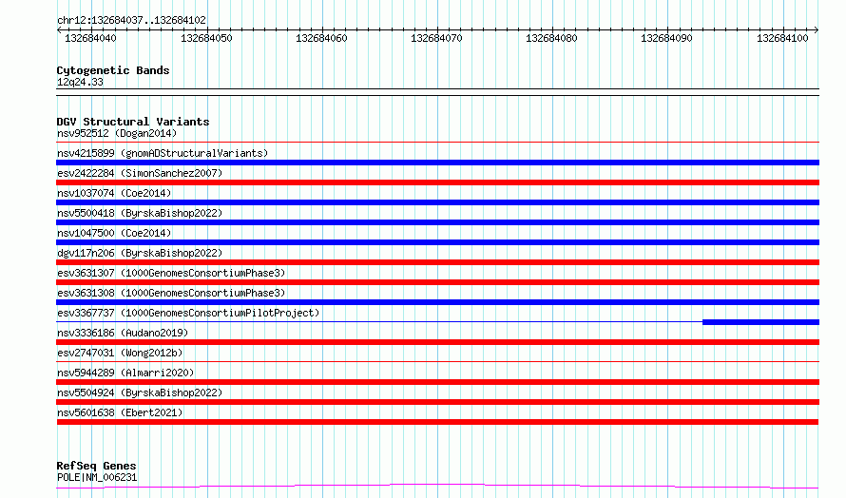Click the blue bar for nsv1047500
This screenshot has height=498, width=846.
(437, 242)
